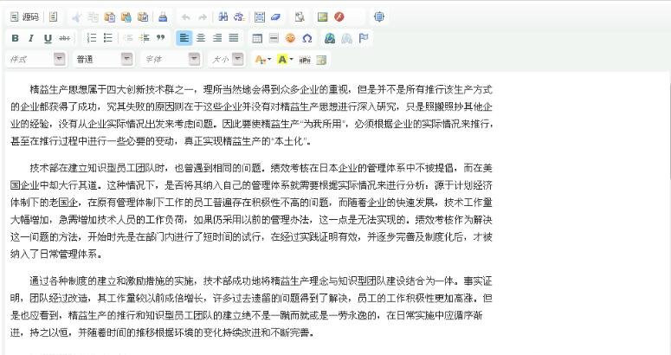The width and height of the screenshot is (671, 355).
Task: Toggle underline formatting
Action: [48, 38]
